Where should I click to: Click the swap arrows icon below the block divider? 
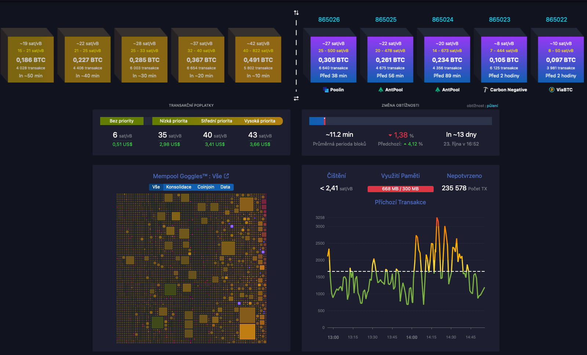296,98
